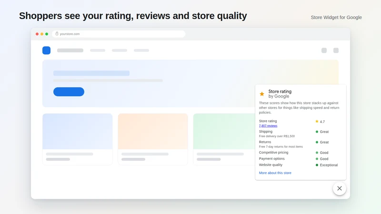
Task: Open the green product card thumbnail
Action: tap(224, 131)
